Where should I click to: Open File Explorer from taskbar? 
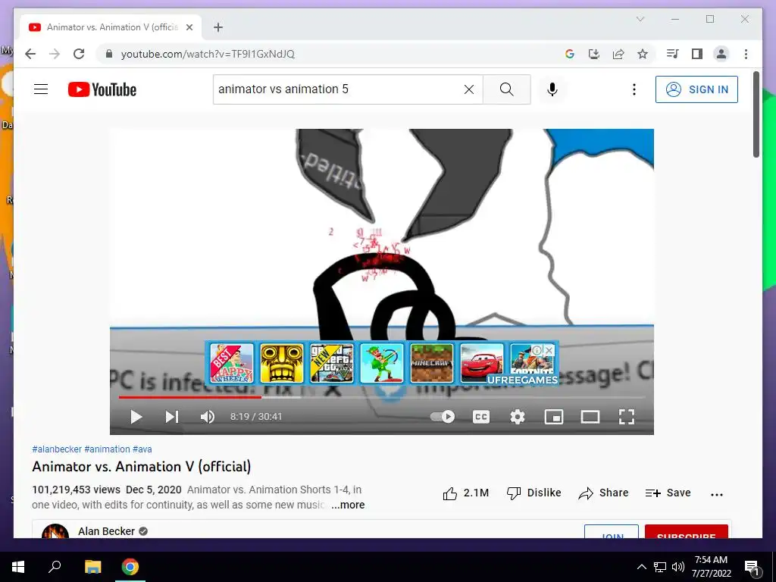click(x=92, y=567)
